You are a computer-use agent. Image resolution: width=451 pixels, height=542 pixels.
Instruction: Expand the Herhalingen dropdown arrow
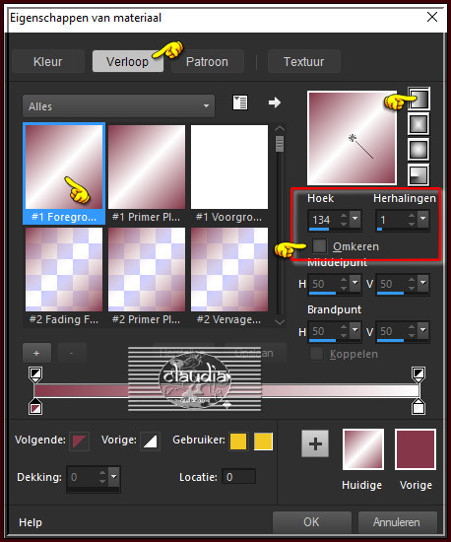click(423, 219)
